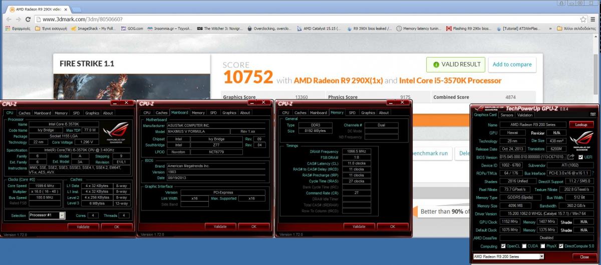
Task: Click the MAXIMUS V FORMULA model field
Action: click(x=198, y=131)
